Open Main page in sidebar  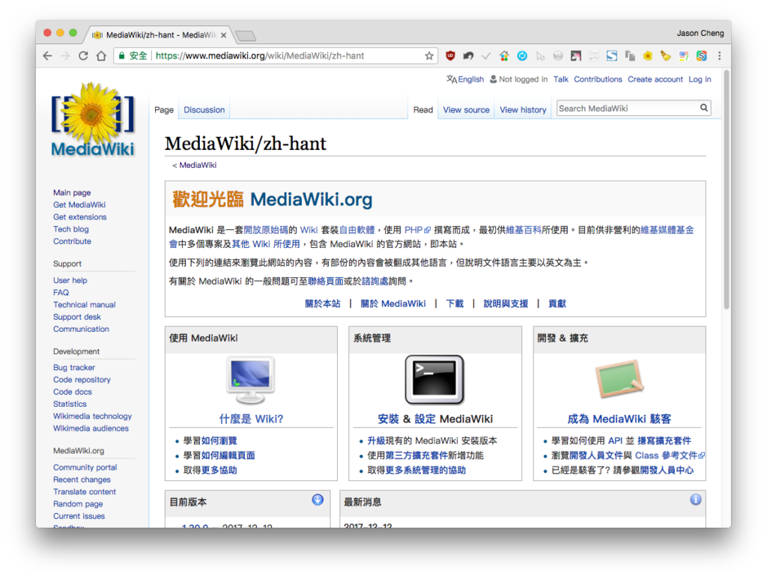point(72,193)
